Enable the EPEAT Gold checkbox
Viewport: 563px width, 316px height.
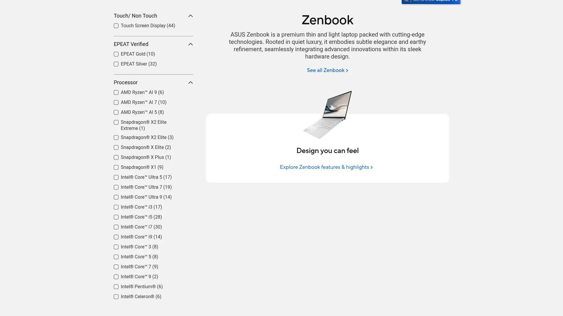point(116,54)
